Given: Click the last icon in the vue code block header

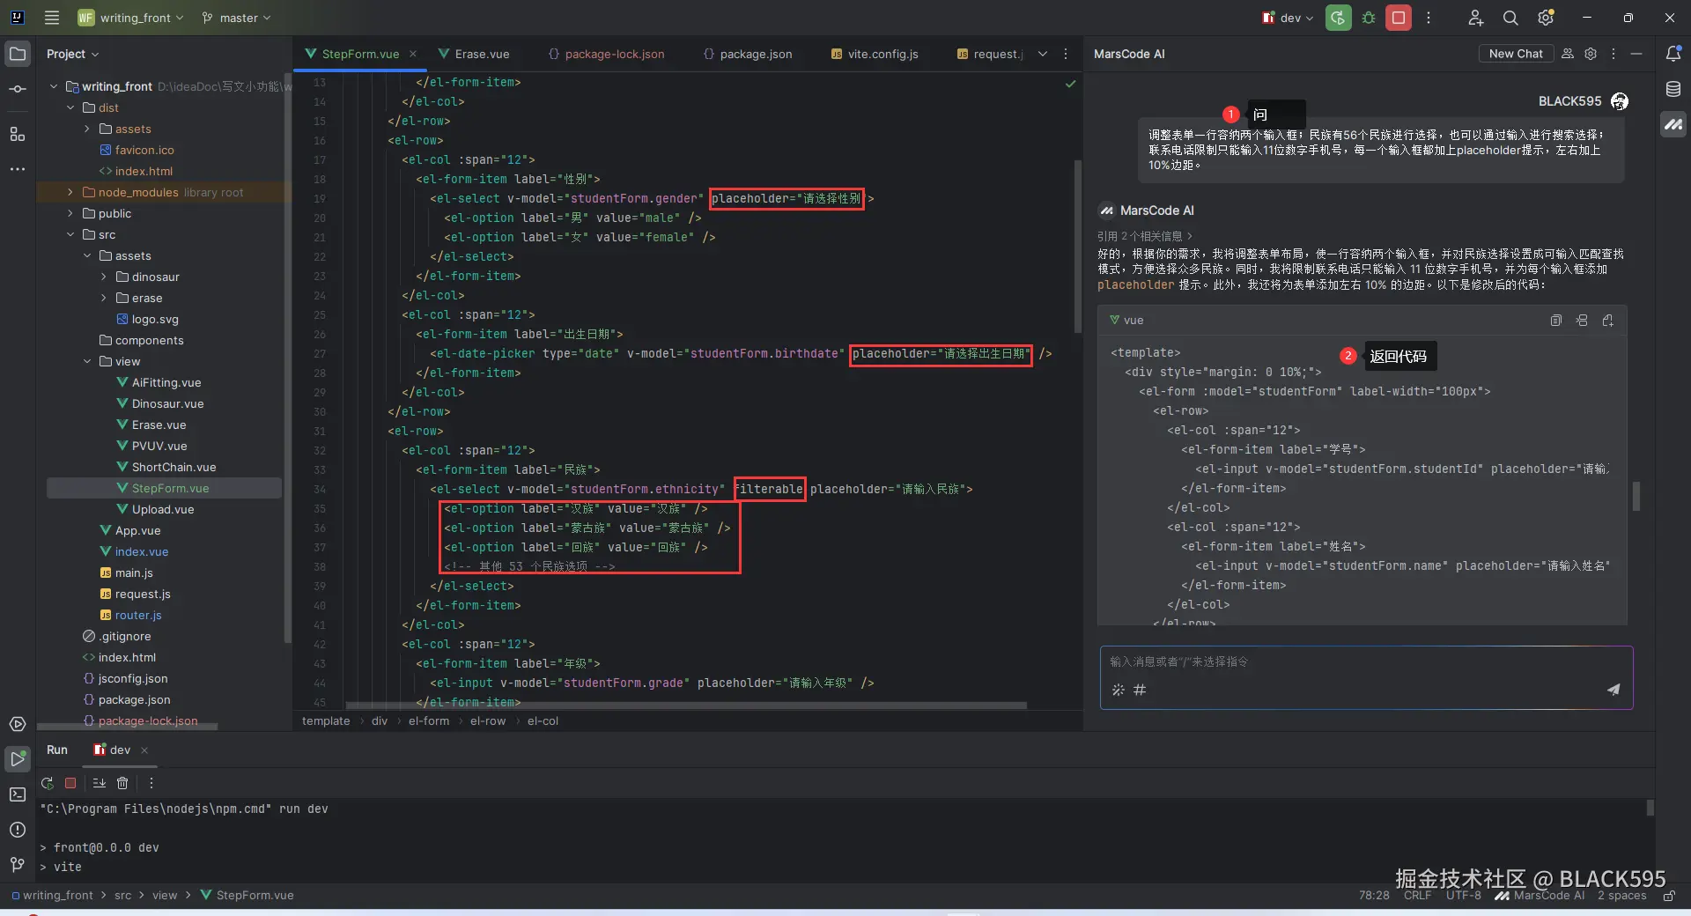Looking at the screenshot, I should tap(1608, 321).
